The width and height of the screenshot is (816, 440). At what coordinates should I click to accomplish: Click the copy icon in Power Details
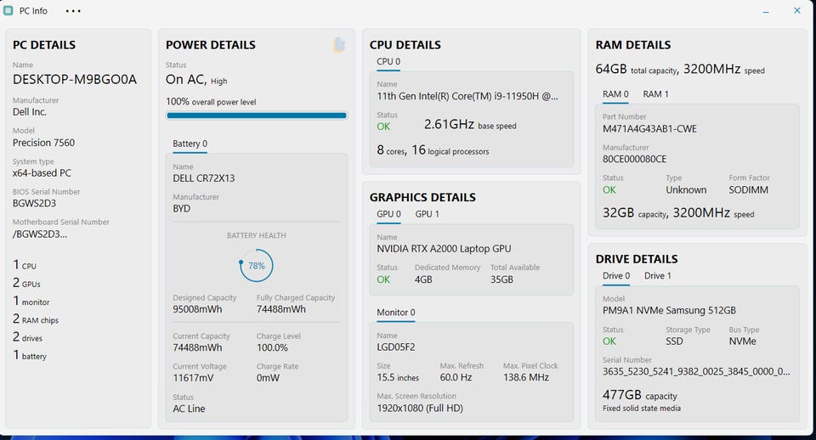point(338,45)
